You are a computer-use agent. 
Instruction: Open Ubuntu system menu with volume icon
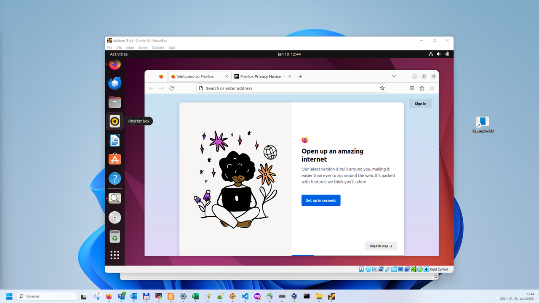pyautogui.click(x=438, y=54)
